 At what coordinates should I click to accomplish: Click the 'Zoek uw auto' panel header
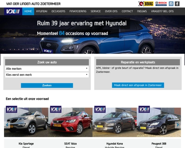point(47,62)
